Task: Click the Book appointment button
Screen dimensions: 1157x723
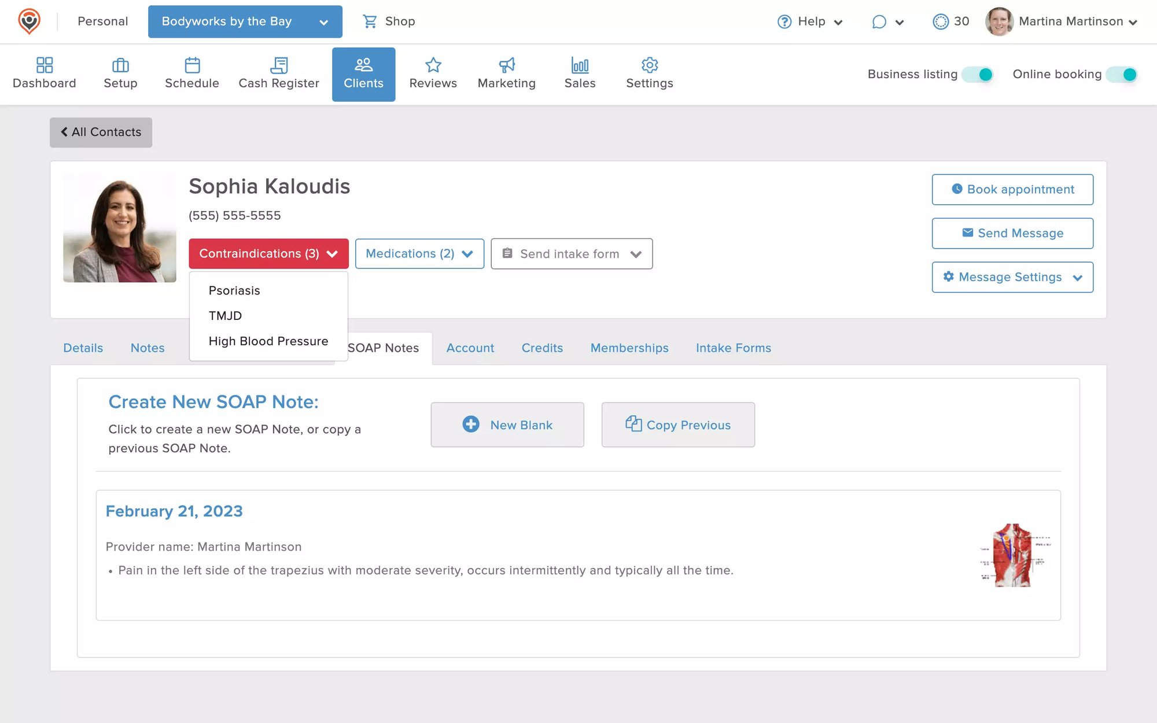Action: (x=1012, y=189)
